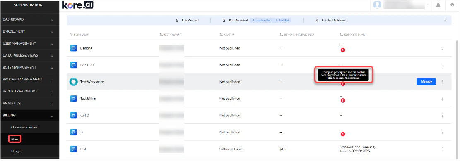Expand the User Management section

point(29,43)
